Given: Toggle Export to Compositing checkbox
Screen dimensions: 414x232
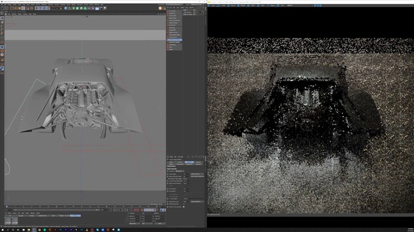Looking at the screenshot, I should [x=184, y=207].
